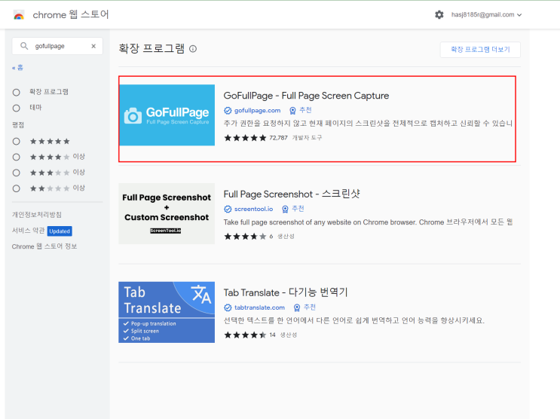Choose the four stars 이상 filter
The width and height of the screenshot is (560, 419).
coord(16,158)
